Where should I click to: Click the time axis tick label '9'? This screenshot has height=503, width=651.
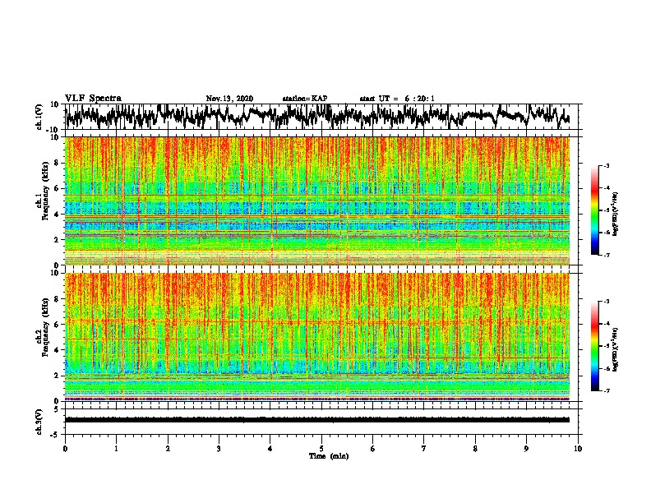click(x=526, y=449)
